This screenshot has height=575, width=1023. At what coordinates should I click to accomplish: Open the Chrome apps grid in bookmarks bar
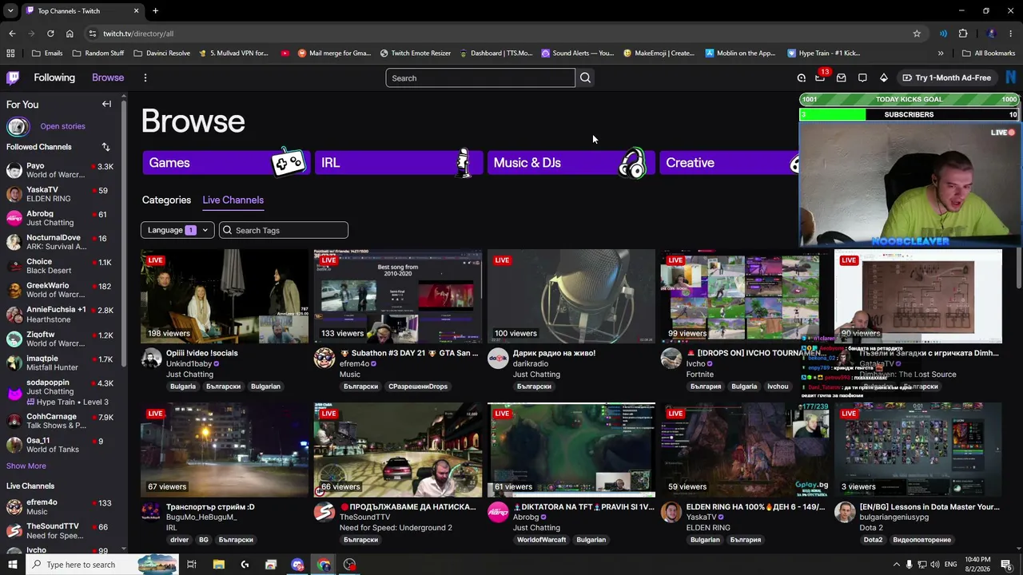point(10,54)
